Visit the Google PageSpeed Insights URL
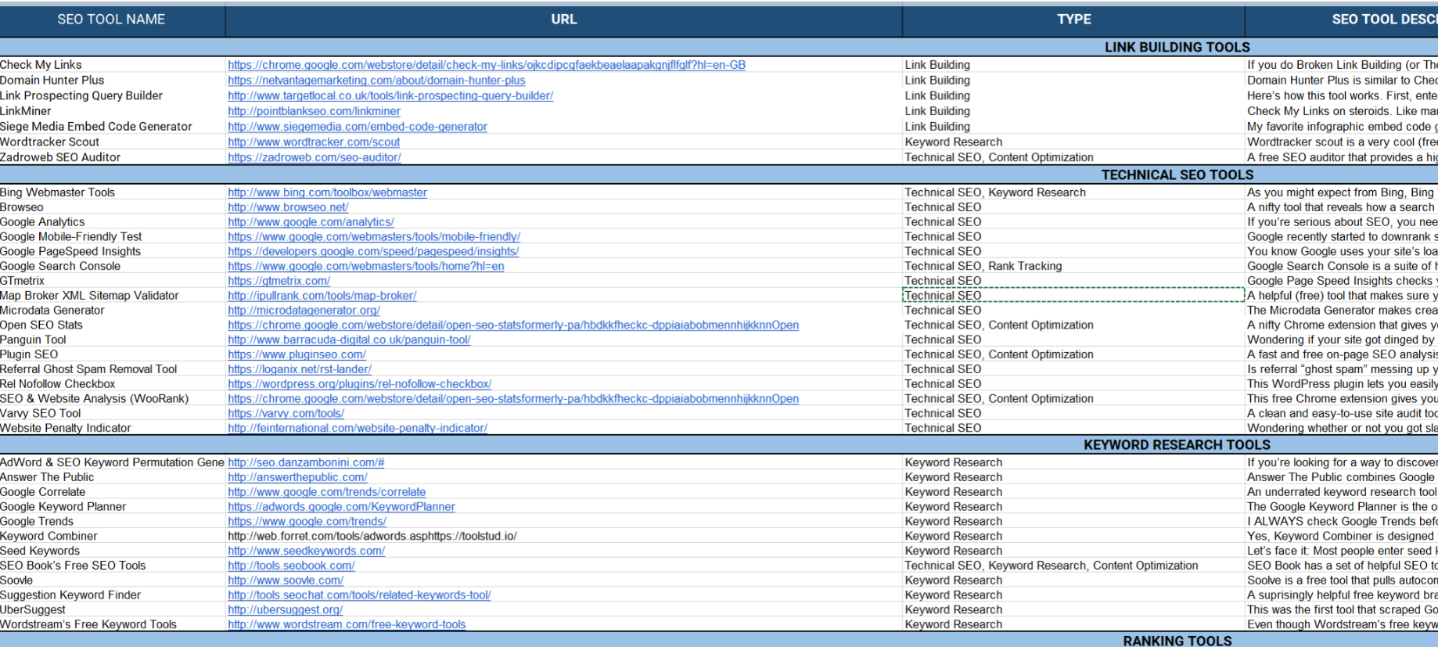Screen dimensions: 1438x647 (373, 252)
